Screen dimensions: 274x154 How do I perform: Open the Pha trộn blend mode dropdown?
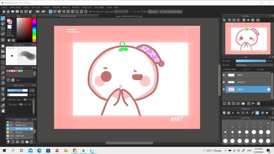click(254, 65)
